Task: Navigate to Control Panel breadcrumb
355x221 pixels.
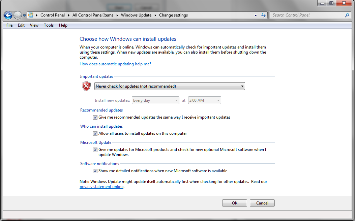Action: pos(53,15)
